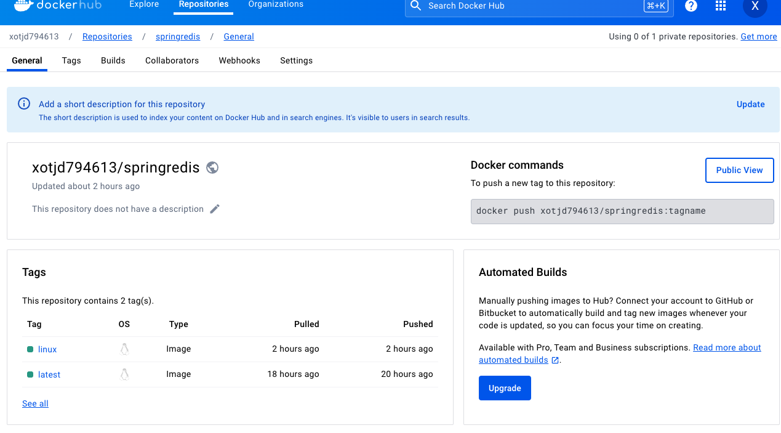Image resolution: width=781 pixels, height=433 pixels.
Task: Click the external link icon after automated builds
Action: (x=555, y=360)
